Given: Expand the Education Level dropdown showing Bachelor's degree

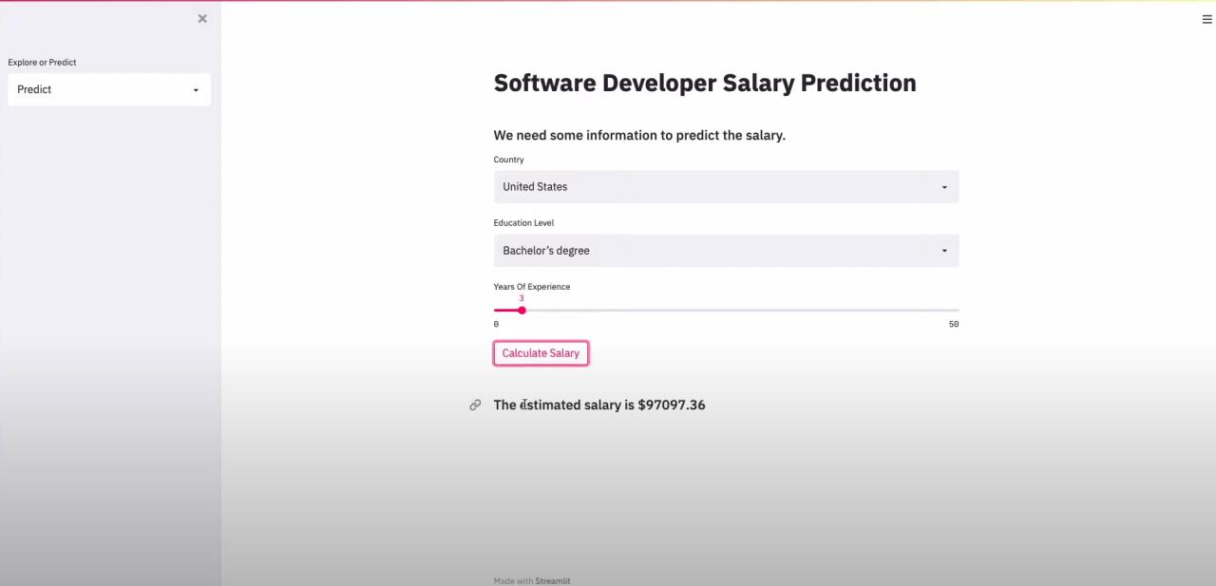Looking at the screenshot, I should coord(726,251).
